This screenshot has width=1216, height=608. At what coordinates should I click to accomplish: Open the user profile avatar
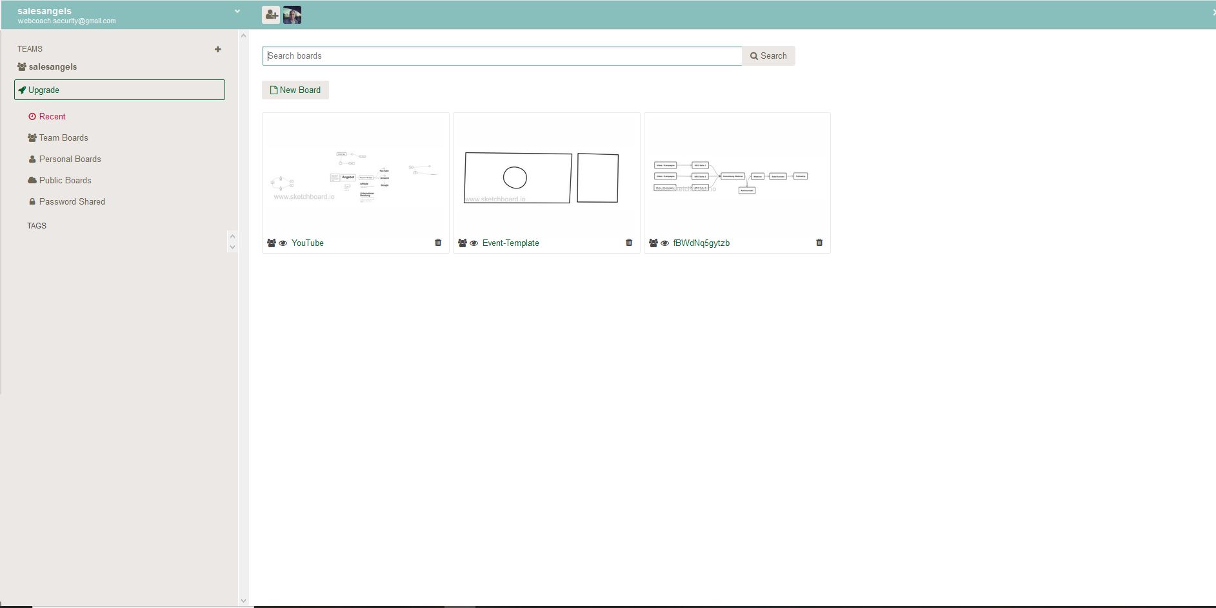(x=292, y=15)
